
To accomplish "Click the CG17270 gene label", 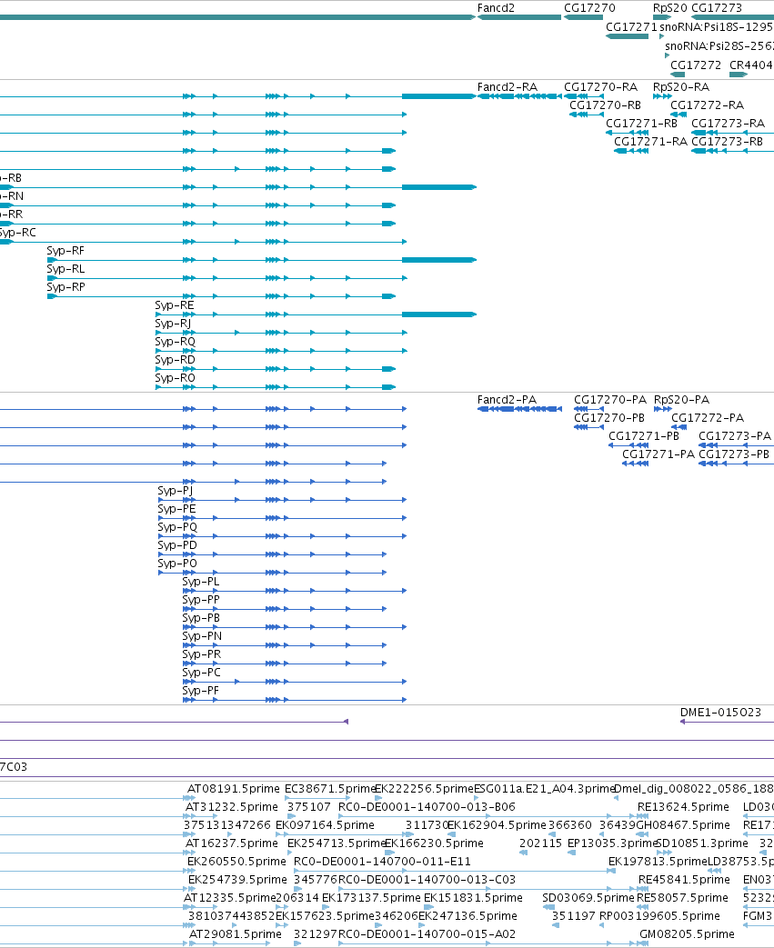I will click(589, 8).
